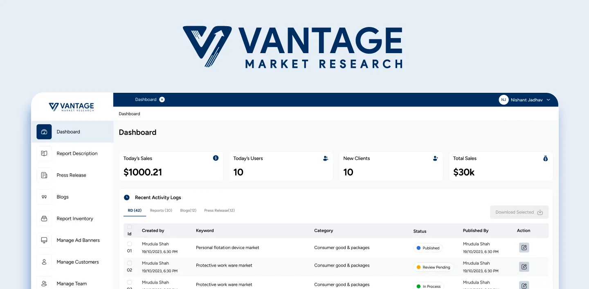Expand the Nishant Jadhav account dropdown arrow

tap(549, 100)
